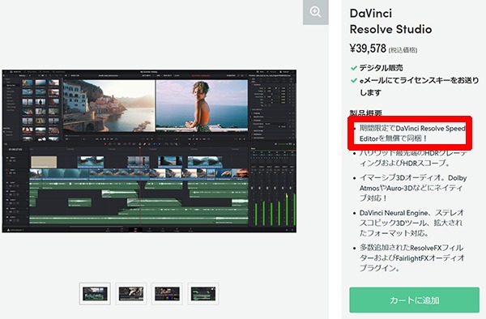Viewport: 486px width, 319px height.
Task: Click the price ¥39,578
Action: coord(368,49)
